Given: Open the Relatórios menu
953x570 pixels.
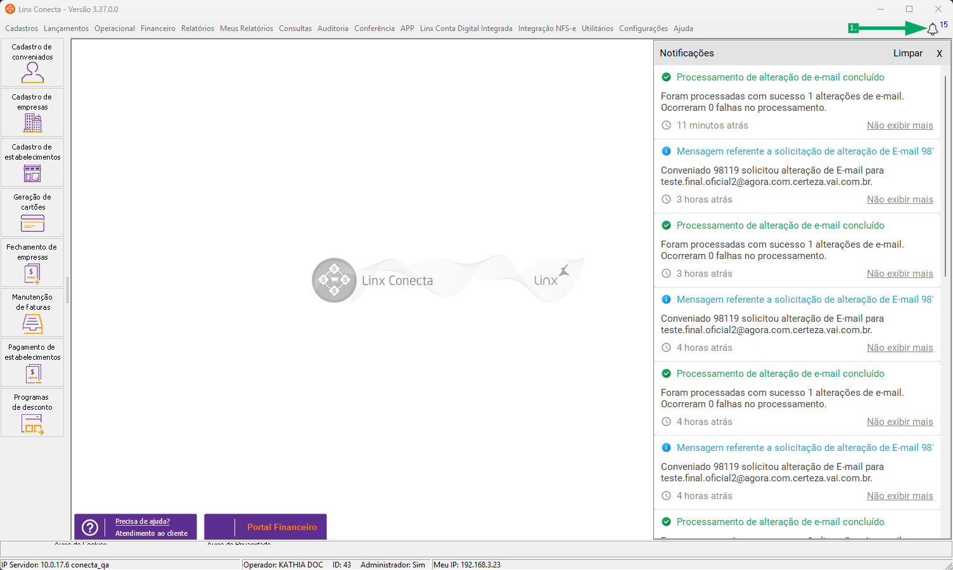Looking at the screenshot, I should [x=198, y=28].
